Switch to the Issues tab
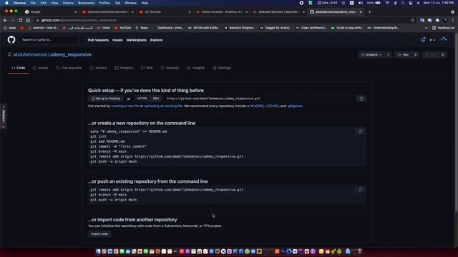Viewport: 458px width, 257px height. coord(40,68)
